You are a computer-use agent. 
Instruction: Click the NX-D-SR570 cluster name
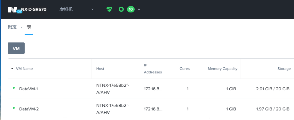coord(34,9)
